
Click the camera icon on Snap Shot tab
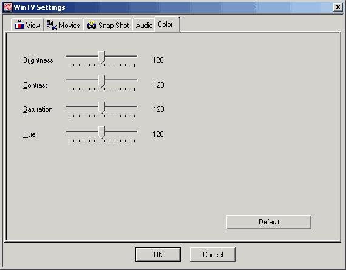click(x=91, y=25)
